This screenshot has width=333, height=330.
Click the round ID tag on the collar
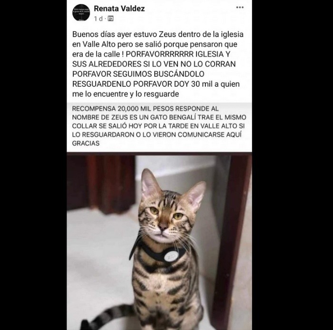click(x=170, y=256)
